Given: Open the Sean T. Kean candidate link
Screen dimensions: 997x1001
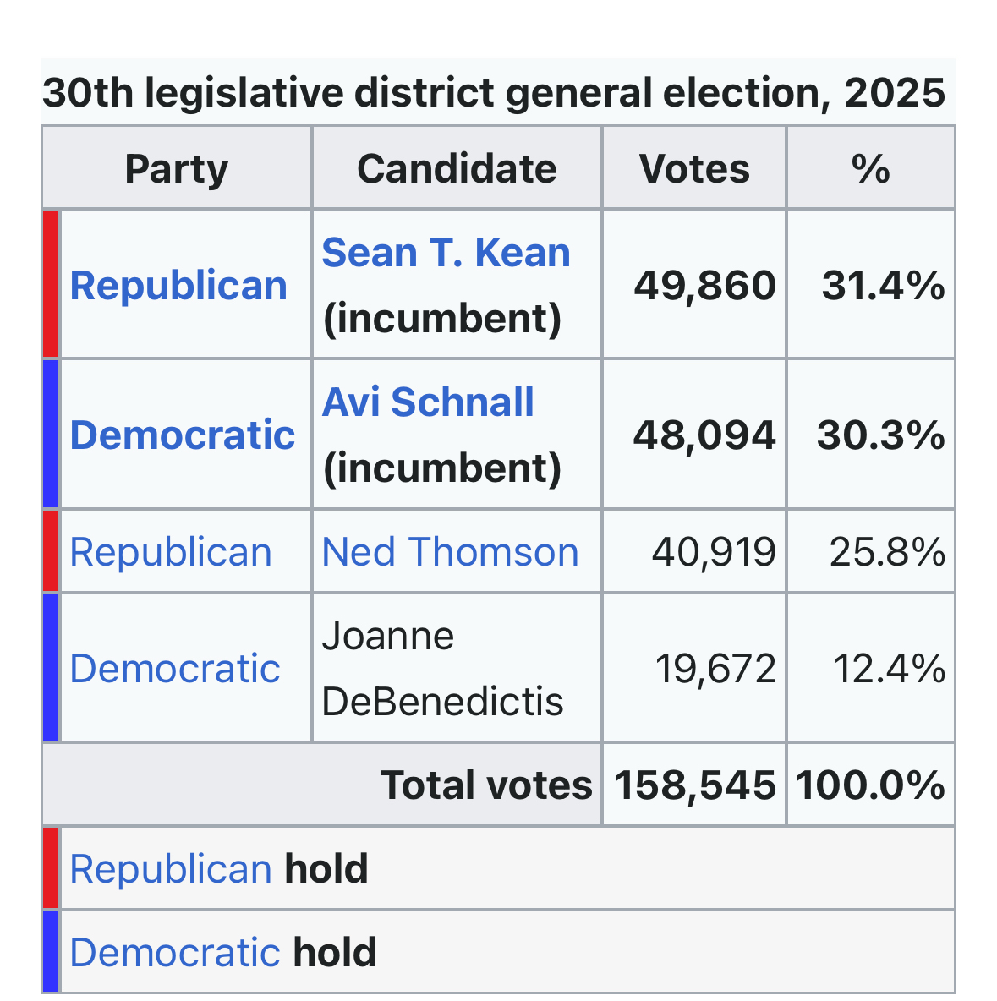Looking at the screenshot, I should point(446,254).
